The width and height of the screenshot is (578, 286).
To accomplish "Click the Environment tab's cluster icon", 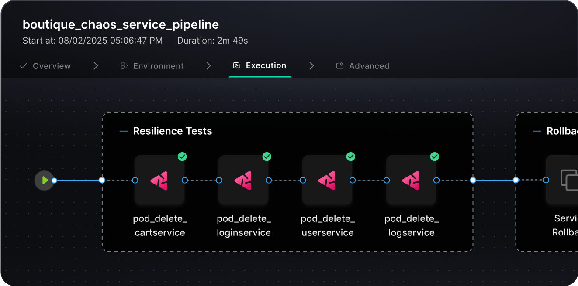I will click(x=124, y=66).
